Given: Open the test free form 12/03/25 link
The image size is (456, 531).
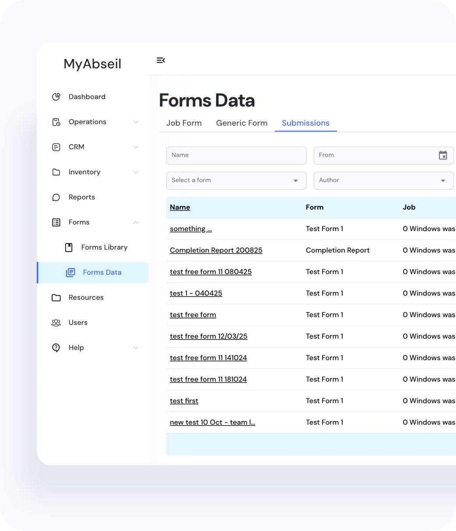Looking at the screenshot, I should pos(208,336).
